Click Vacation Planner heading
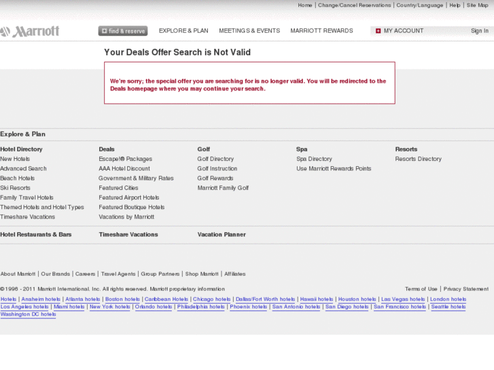Viewport: 494px width, 370px height. pos(222,235)
